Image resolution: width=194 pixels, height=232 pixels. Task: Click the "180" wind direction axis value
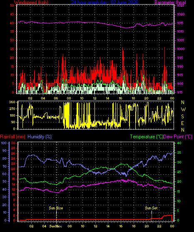click(x=12, y=115)
